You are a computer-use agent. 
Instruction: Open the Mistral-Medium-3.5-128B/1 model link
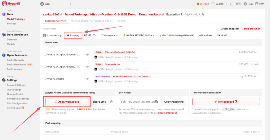tap(120, 52)
